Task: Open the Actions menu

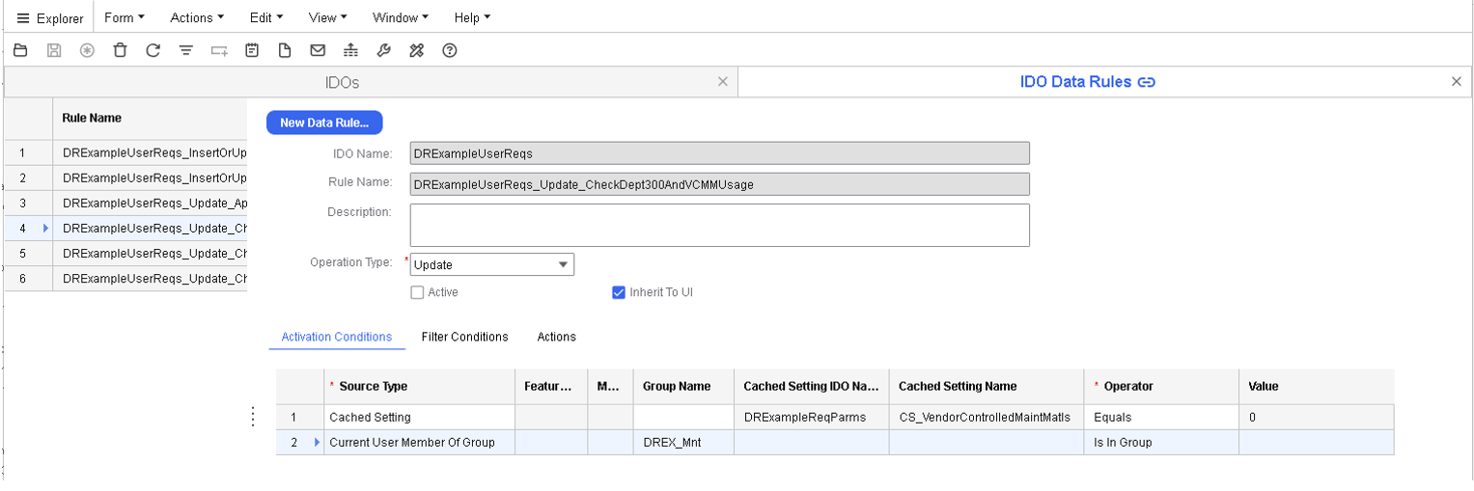Action: point(197,17)
